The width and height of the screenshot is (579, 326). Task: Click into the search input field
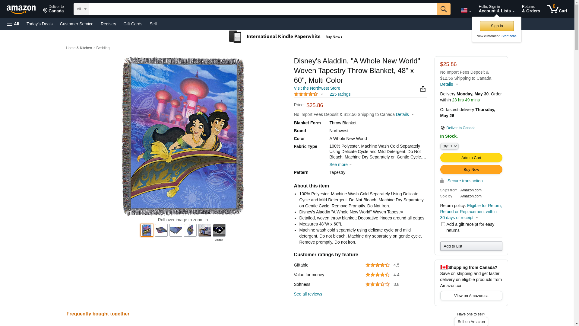click(263, 9)
